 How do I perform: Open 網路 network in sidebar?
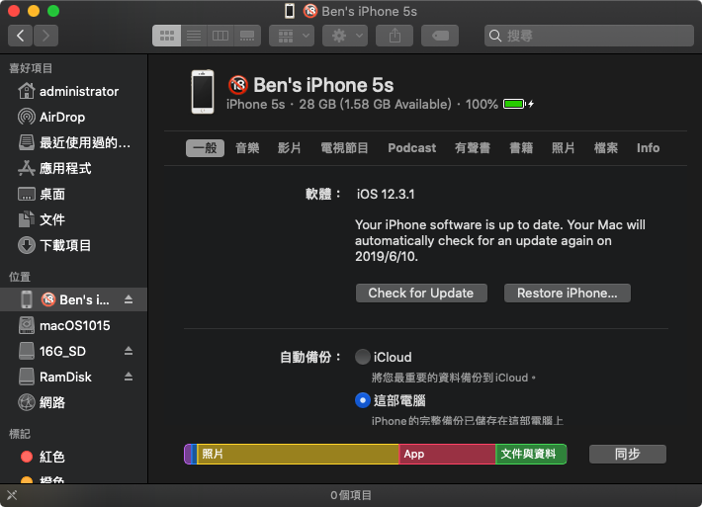74,402
